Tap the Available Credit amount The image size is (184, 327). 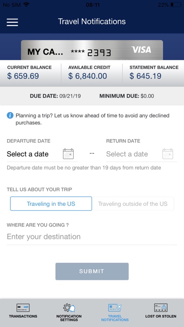click(x=88, y=76)
